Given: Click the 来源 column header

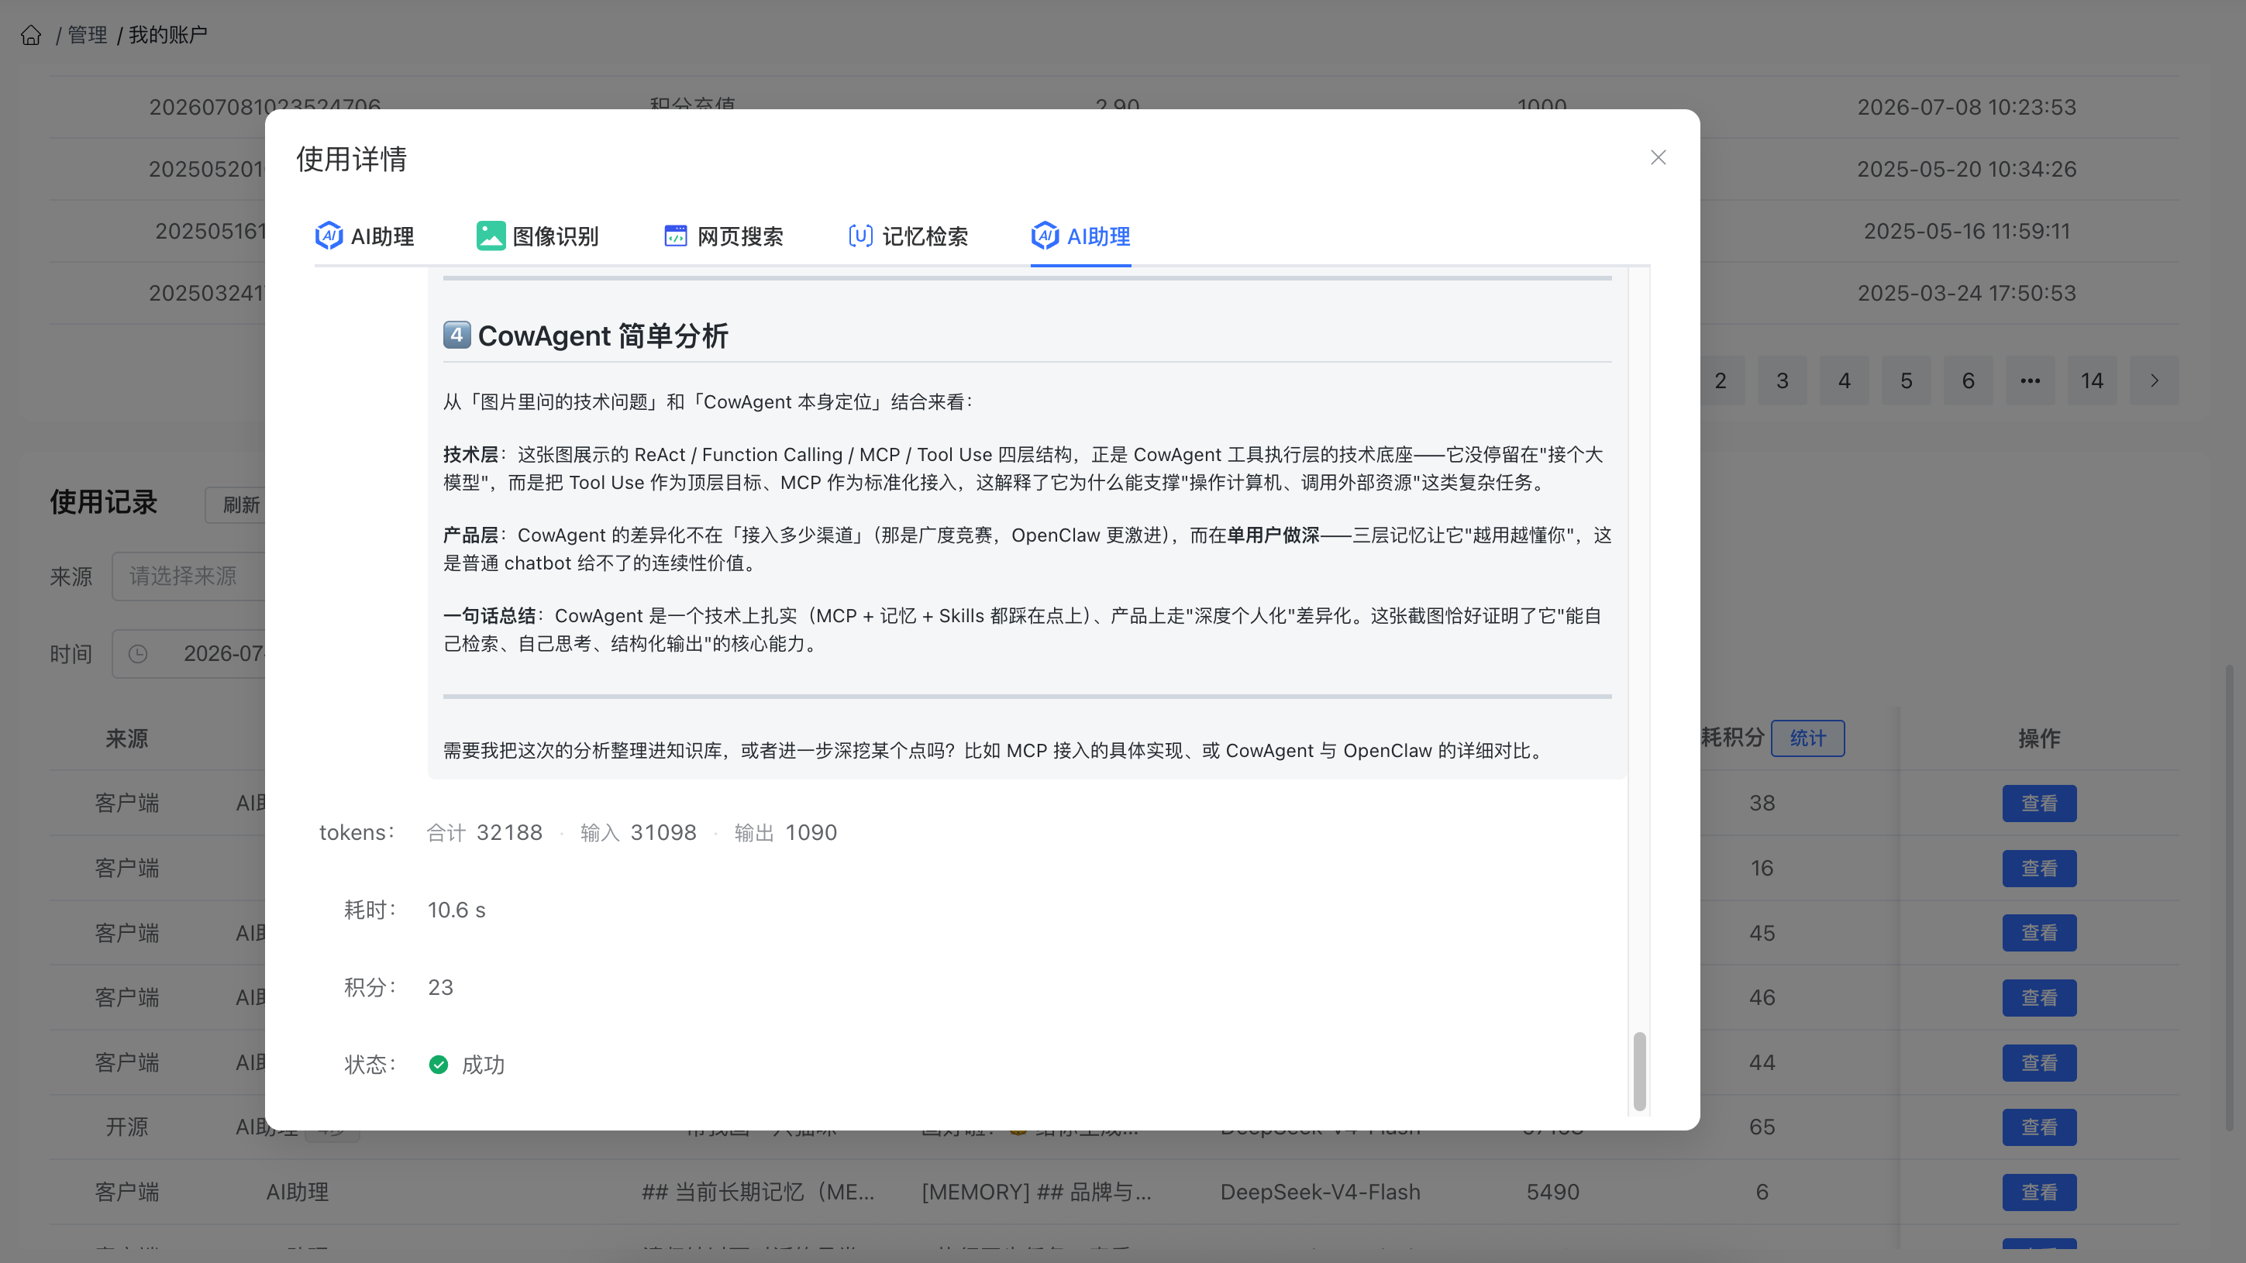Looking at the screenshot, I should pos(126,738).
